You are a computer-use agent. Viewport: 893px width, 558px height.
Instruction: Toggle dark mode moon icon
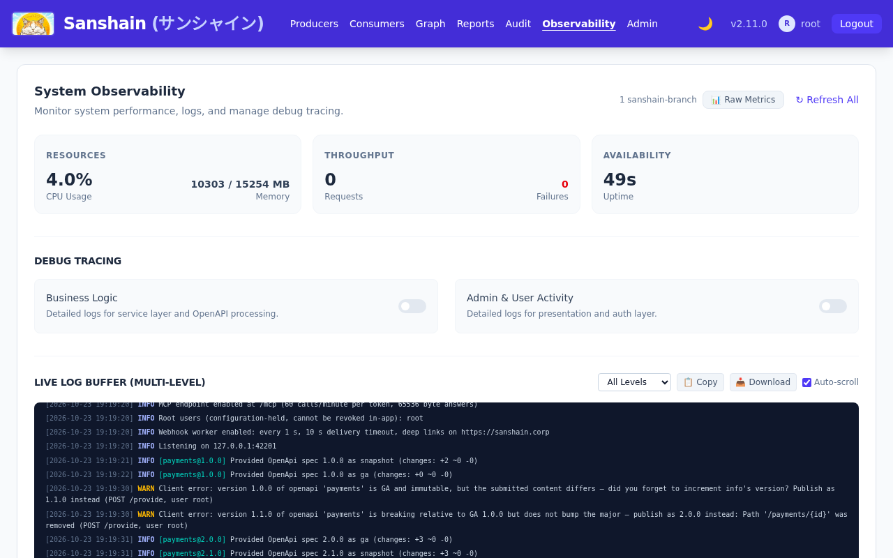(705, 24)
